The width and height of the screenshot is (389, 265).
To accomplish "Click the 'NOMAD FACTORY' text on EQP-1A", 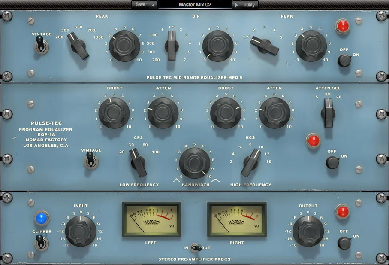I will 46,140.
